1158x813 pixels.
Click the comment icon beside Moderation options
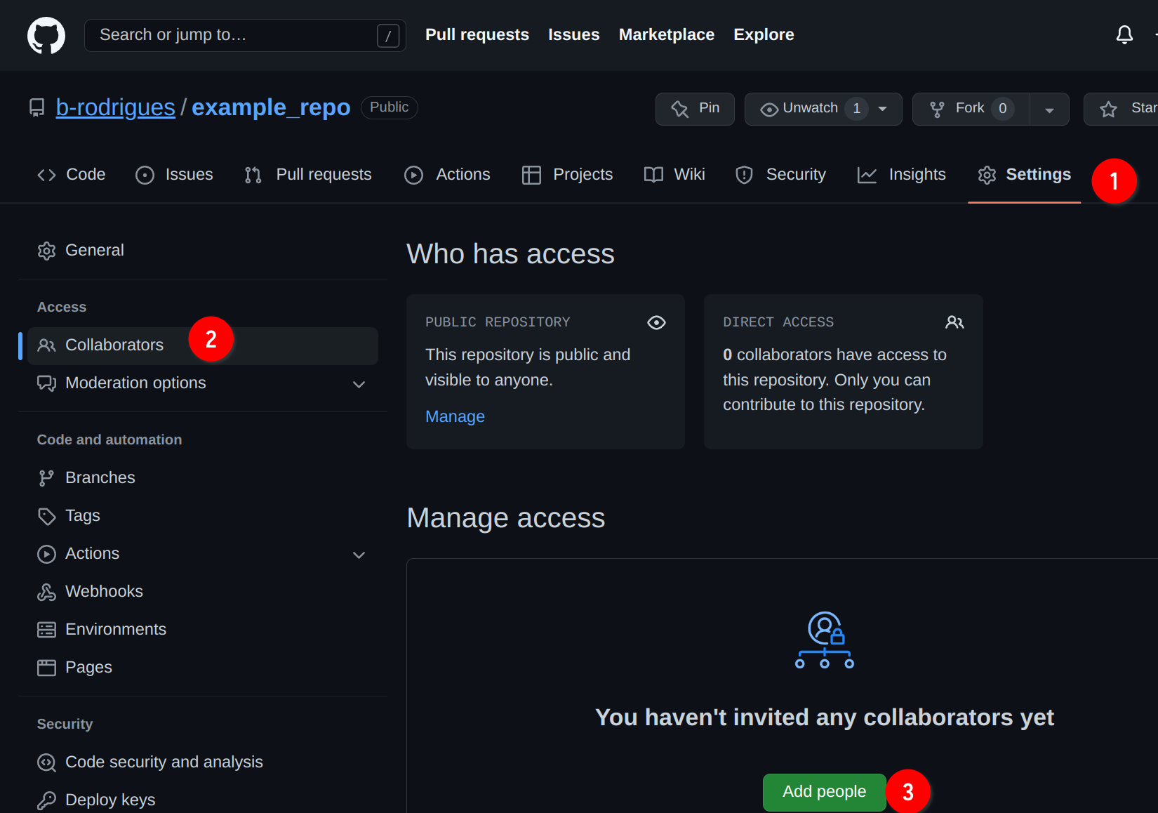tap(46, 383)
